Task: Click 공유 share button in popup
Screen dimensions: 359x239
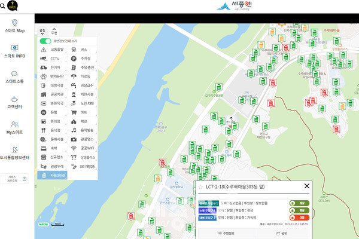Action: (x=282, y=234)
